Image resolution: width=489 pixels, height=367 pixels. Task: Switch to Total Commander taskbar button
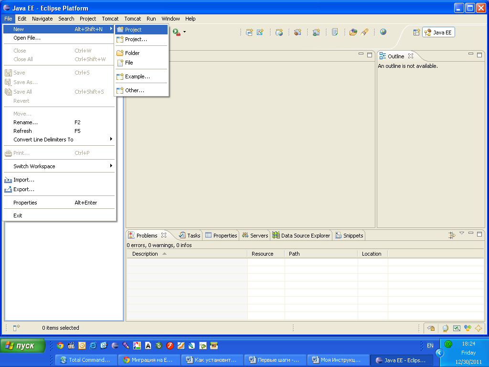(86, 360)
